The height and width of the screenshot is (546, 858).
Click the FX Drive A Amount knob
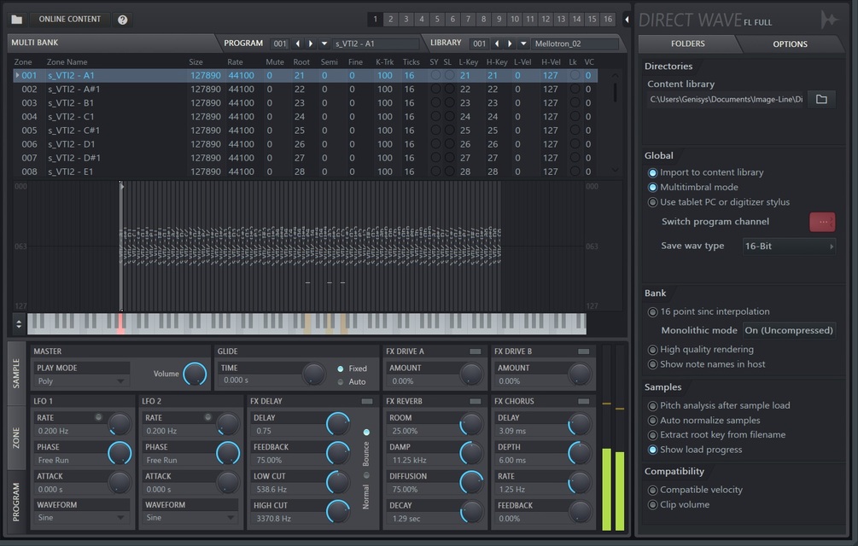pyautogui.click(x=471, y=375)
